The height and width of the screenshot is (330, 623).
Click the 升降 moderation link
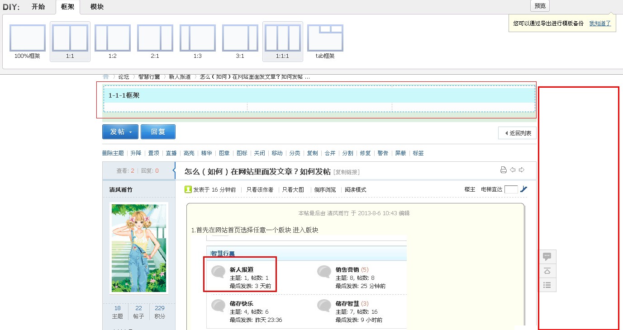[136, 153]
